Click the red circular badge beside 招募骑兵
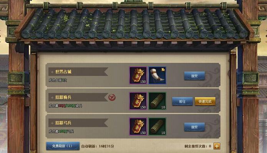 112,98
